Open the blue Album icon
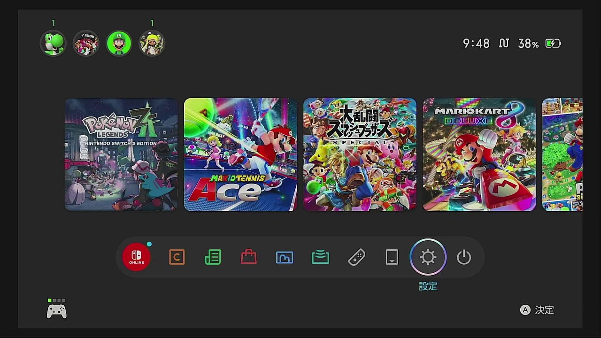This screenshot has width=601, height=338. [x=285, y=257]
